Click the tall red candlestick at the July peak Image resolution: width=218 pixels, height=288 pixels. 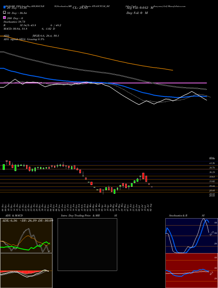[143, 176]
